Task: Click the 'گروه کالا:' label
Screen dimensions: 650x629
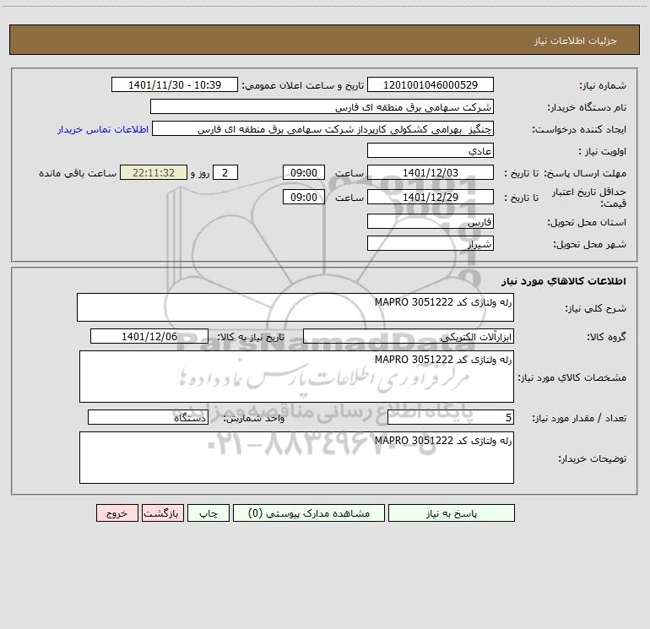Action: (x=606, y=338)
